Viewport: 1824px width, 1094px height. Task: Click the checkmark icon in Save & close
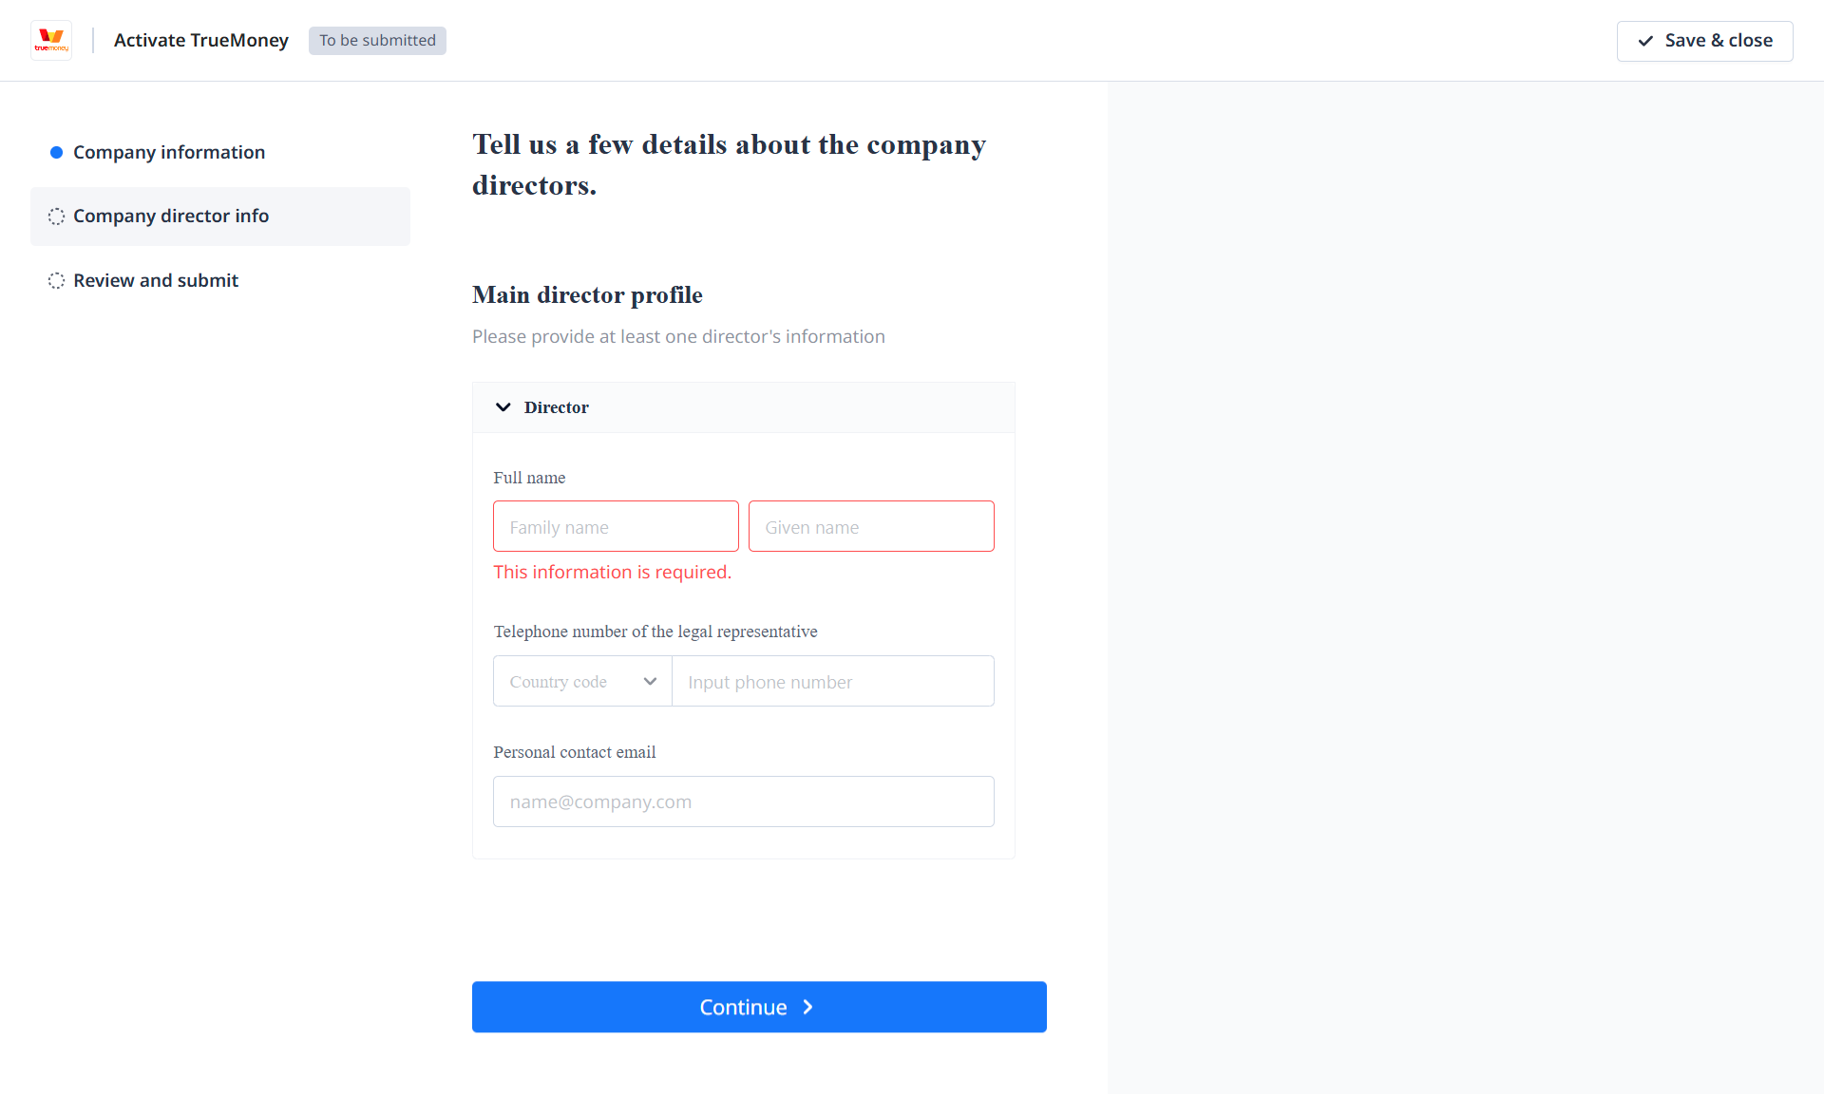point(1645,41)
